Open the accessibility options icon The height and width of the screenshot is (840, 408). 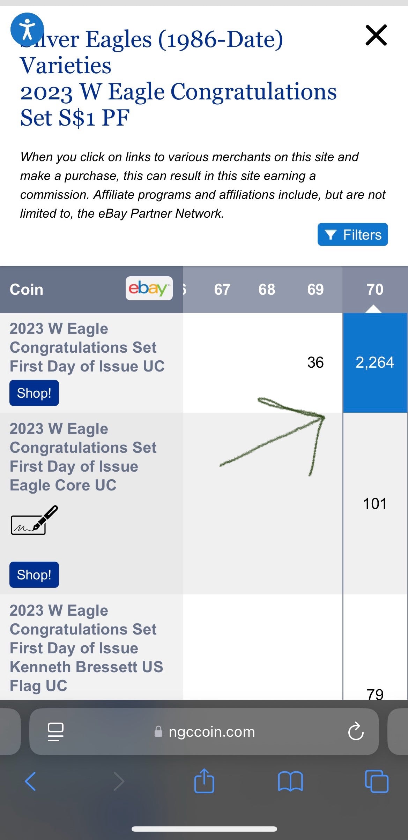27,29
